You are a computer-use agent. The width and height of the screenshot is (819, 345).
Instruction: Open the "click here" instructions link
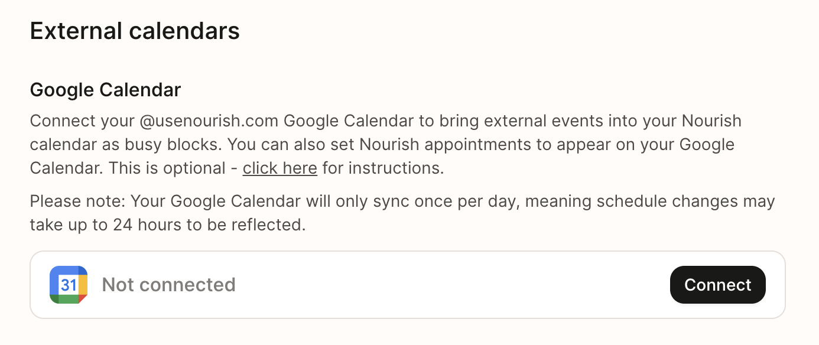pyautogui.click(x=279, y=168)
